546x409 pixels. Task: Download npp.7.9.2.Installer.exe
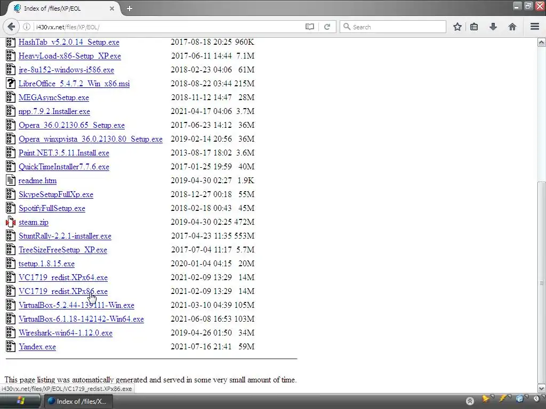pyautogui.click(x=54, y=111)
